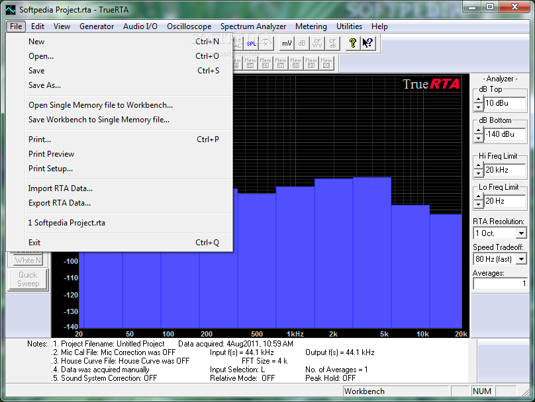
Task: Open the Audio I/O menu
Action: (x=140, y=26)
